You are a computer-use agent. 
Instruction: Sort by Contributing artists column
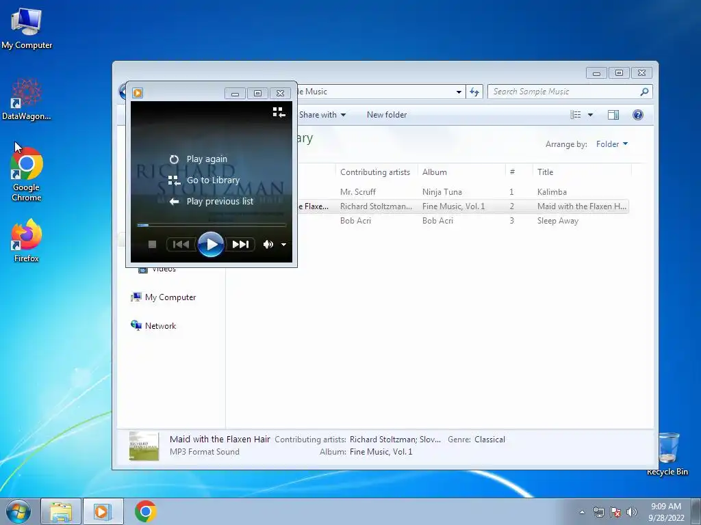[x=377, y=172]
